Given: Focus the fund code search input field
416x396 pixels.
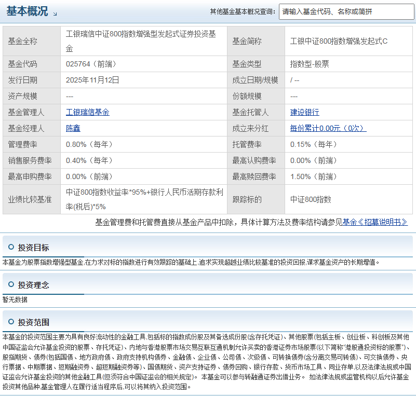Looking at the screenshot, I should (346, 11).
